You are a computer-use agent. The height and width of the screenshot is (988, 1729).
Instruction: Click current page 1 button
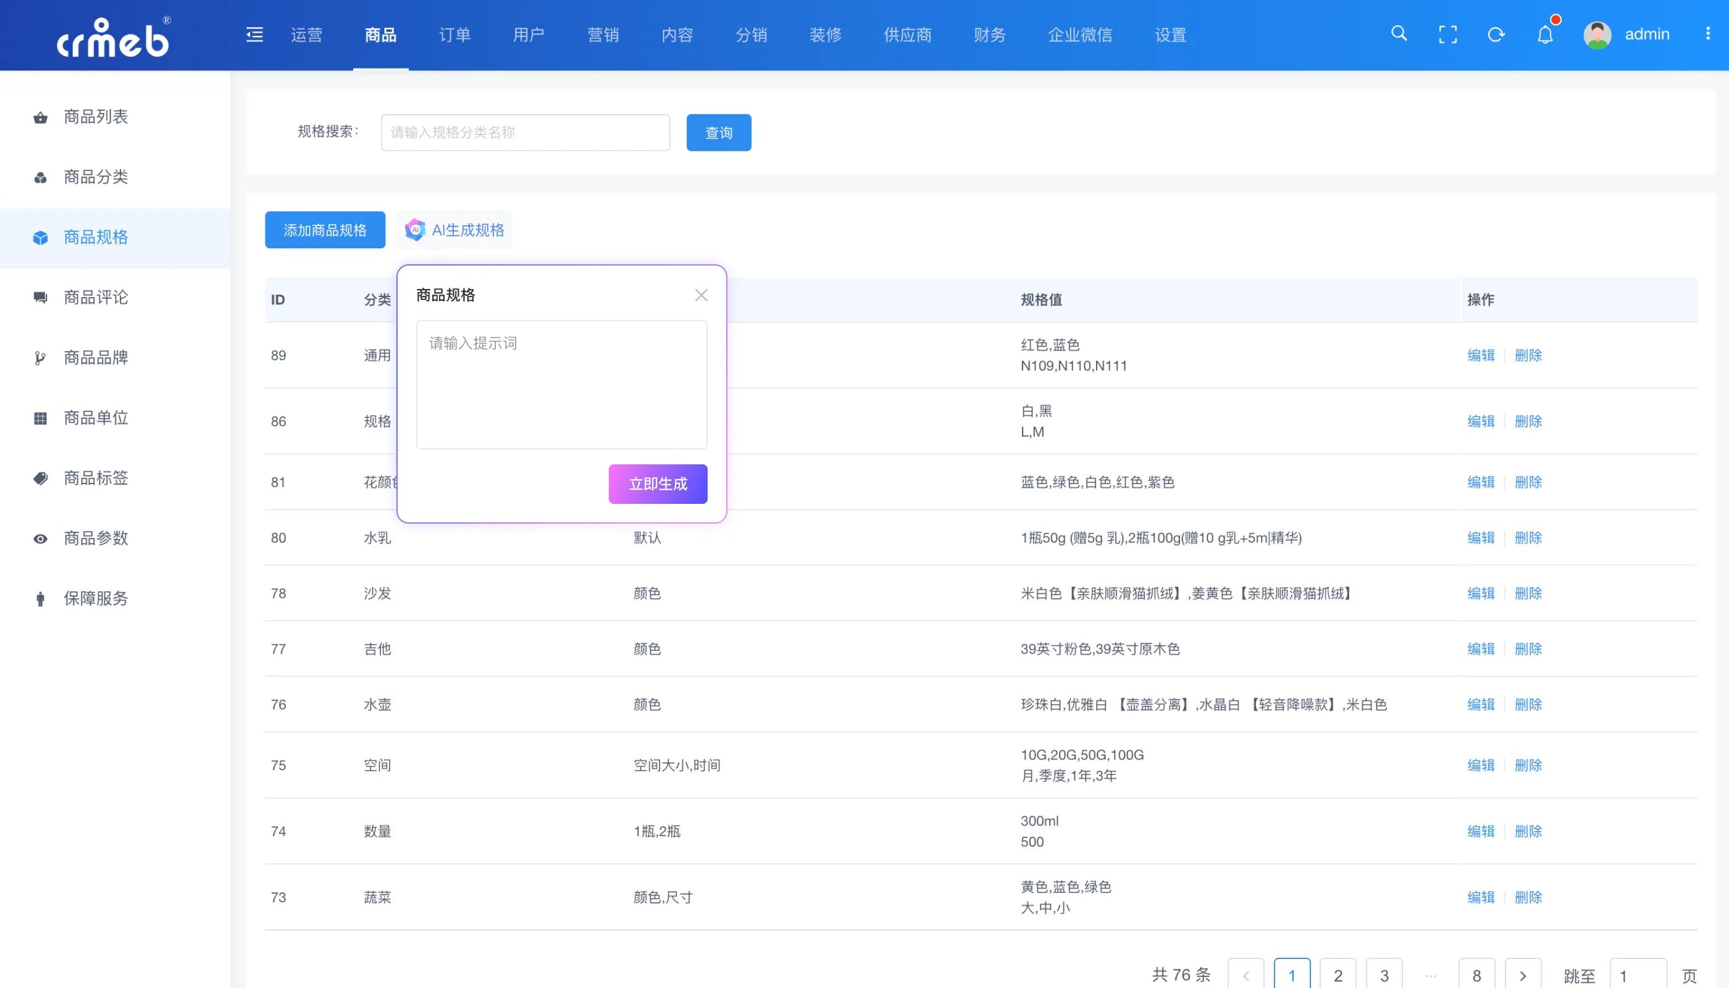1292,976
